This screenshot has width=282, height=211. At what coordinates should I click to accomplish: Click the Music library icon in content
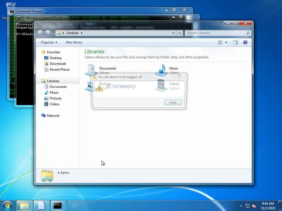161,70
